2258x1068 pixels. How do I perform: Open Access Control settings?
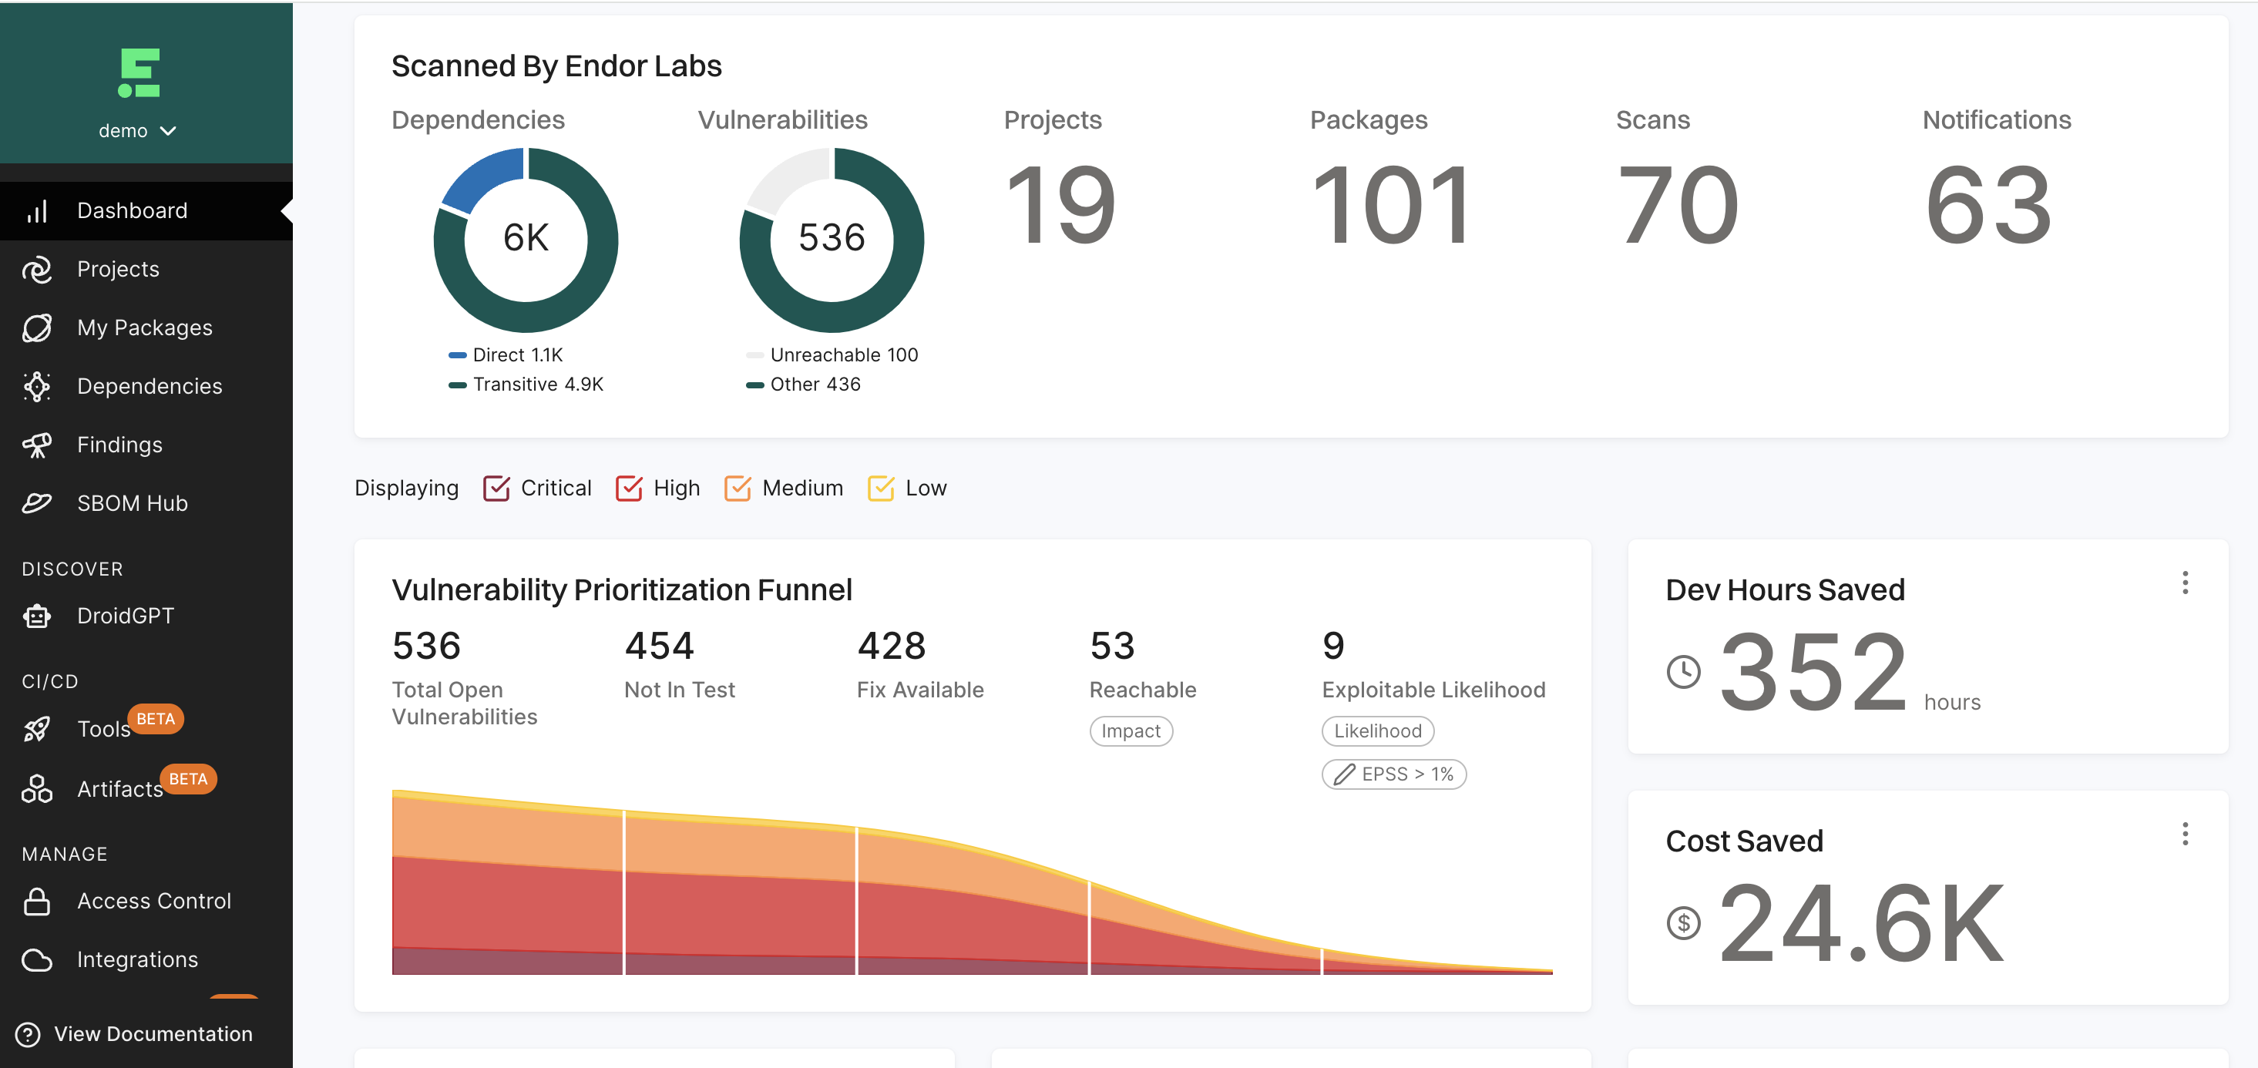(x=146, y=901)
